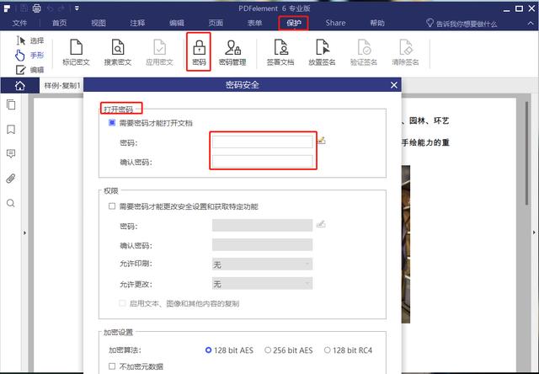539x374 pixels.
Task: Click the 验证签名 validate signature icon
Action: click(364, 52)
